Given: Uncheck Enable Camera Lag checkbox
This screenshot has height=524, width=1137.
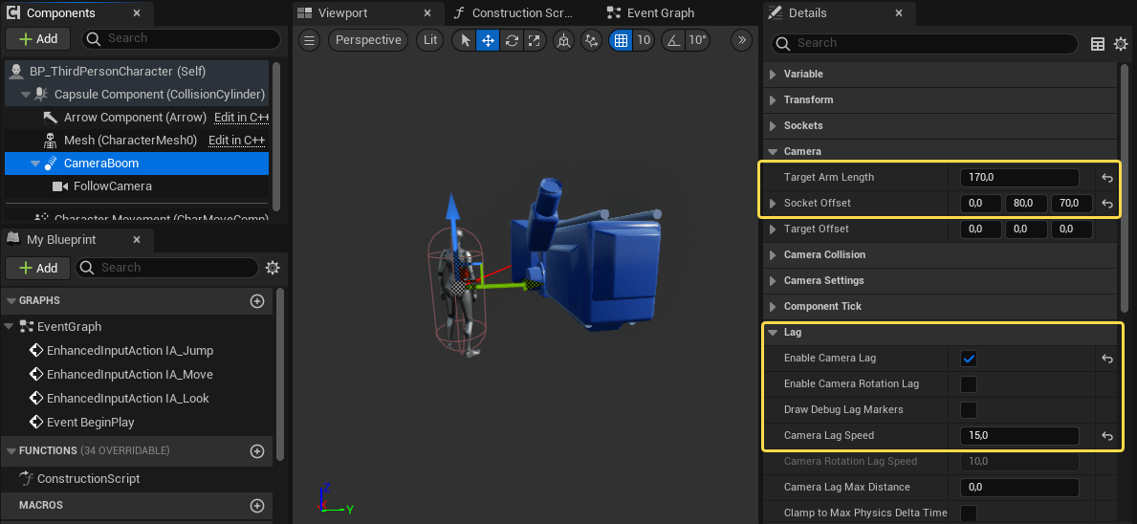Looking at the screenshot, I should (968, 358).
